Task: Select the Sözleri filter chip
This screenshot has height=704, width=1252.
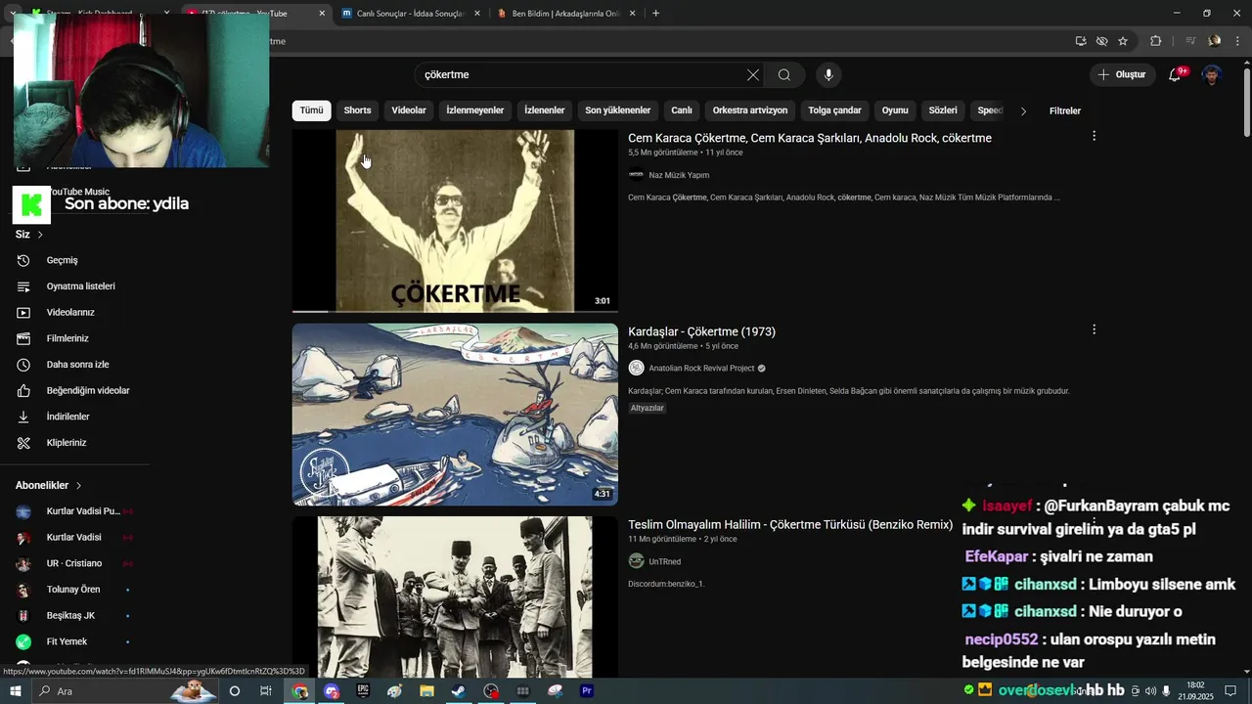Action: coord(943,110)
